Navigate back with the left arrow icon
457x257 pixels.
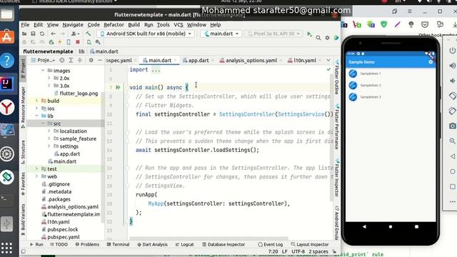pos(53,34)
